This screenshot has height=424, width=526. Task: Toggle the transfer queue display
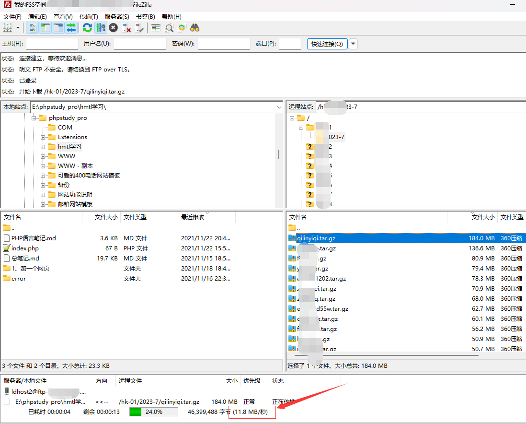tap(71, 28)
